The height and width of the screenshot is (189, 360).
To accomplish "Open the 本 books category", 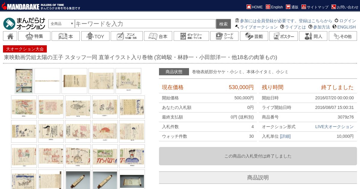I will 66,36.
